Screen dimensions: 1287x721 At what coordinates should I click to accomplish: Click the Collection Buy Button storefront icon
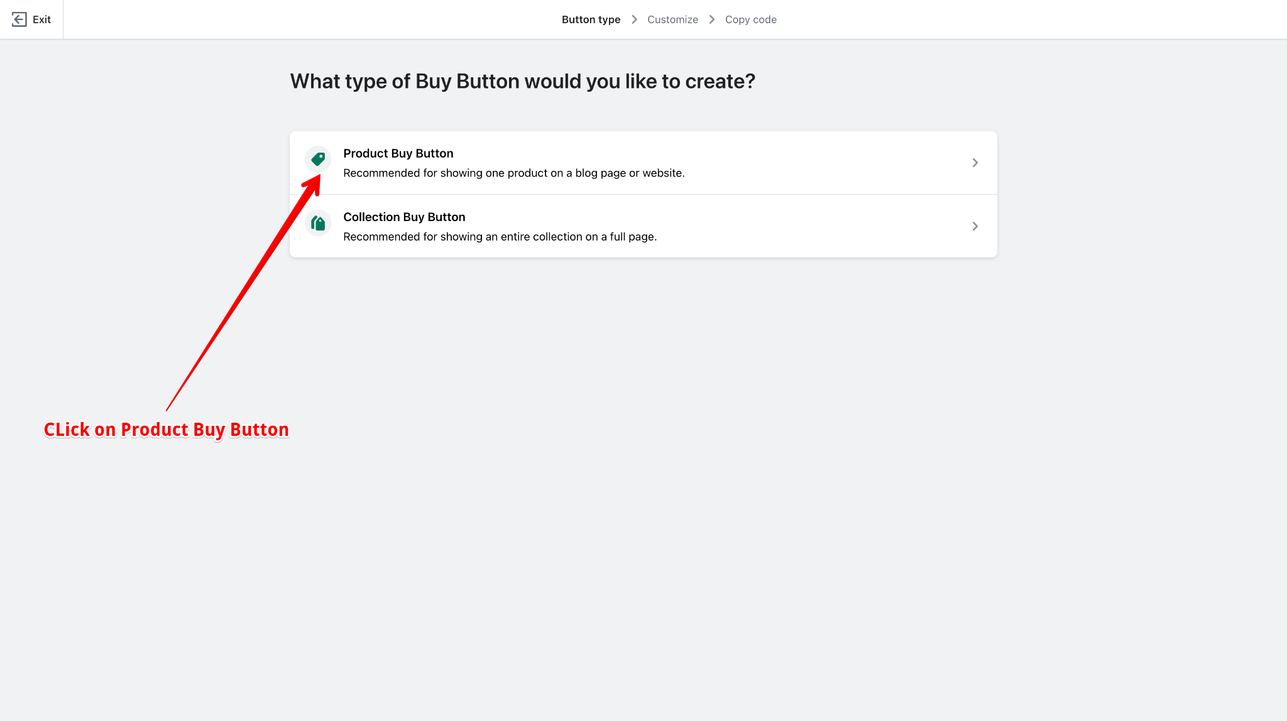[x=317, y=222]
